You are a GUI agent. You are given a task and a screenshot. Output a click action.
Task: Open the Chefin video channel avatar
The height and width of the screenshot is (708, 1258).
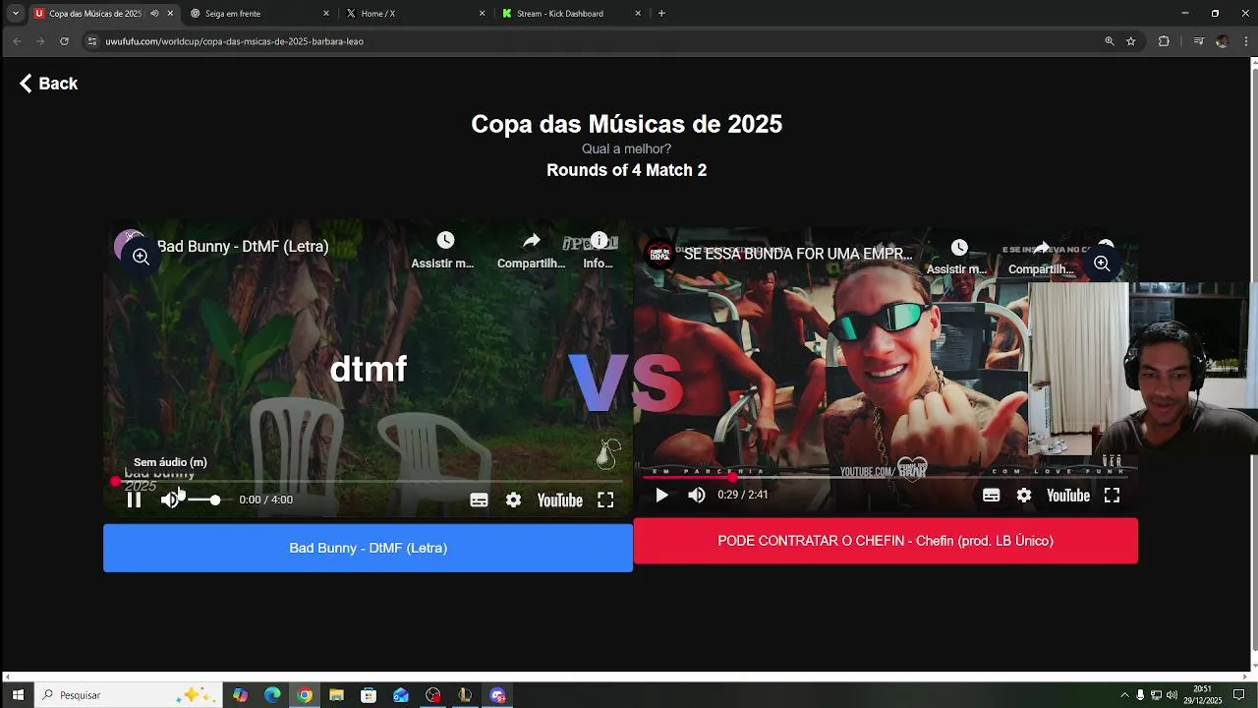pyautogui.click(x=659, y=253)
